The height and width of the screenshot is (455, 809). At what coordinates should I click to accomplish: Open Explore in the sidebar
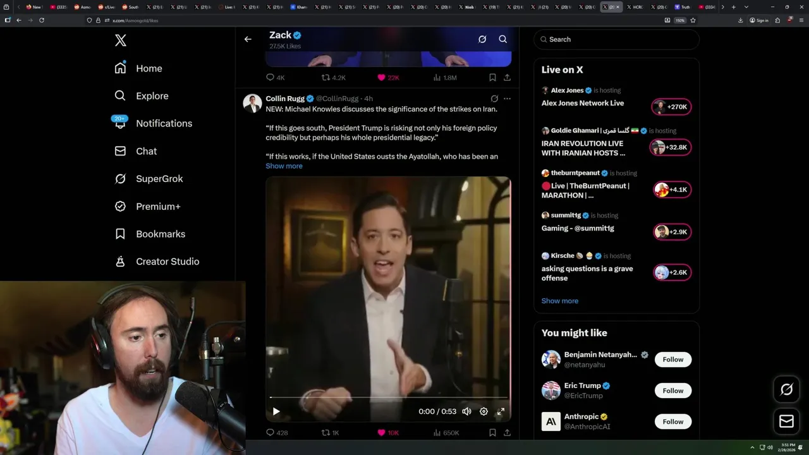[x=142, y=96]
